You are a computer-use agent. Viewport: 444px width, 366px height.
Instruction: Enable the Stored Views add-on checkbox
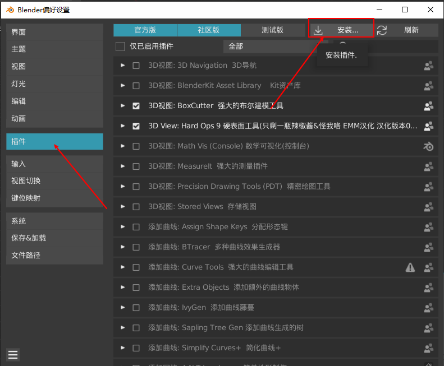click(x=136, y=207)
